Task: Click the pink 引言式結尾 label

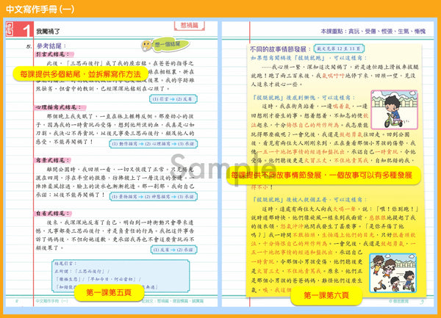Action: click(54, 54)
